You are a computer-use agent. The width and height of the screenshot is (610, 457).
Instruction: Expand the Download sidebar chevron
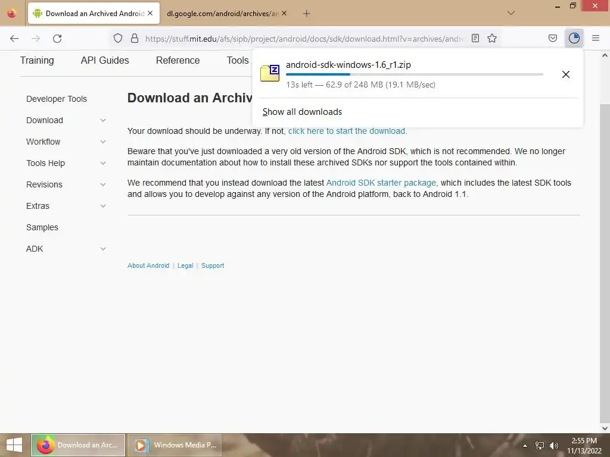(x=102, y=120)
